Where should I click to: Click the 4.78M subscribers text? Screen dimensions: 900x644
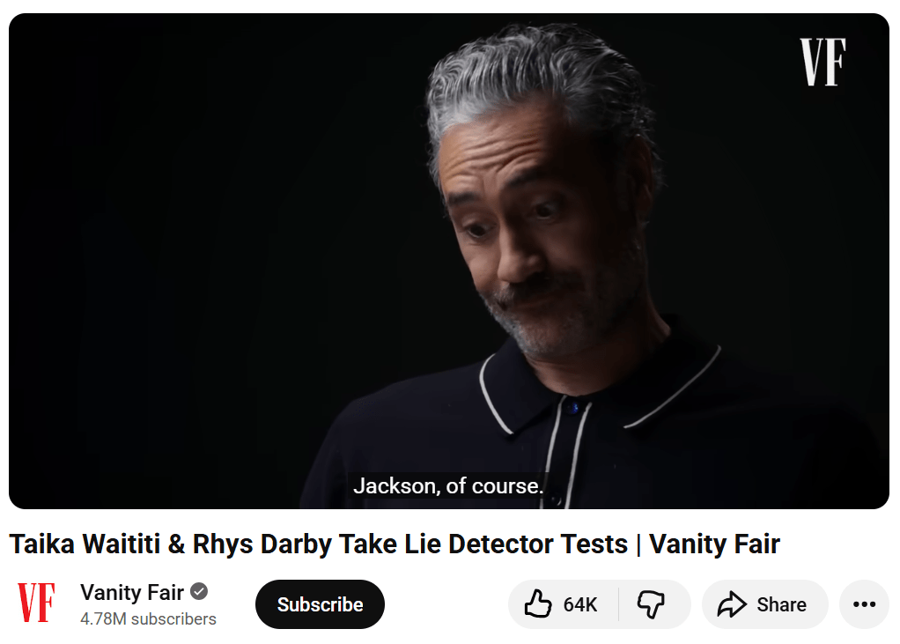pyautogui.click(x=148, y=618)
